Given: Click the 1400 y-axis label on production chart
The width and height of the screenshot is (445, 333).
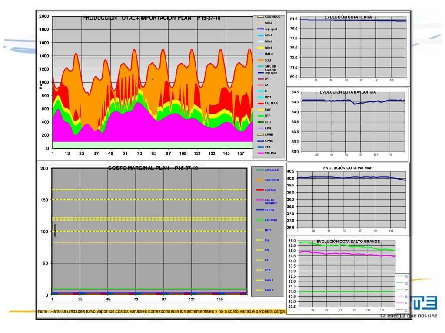Looking at the screenshot, I should pos(44,56).
